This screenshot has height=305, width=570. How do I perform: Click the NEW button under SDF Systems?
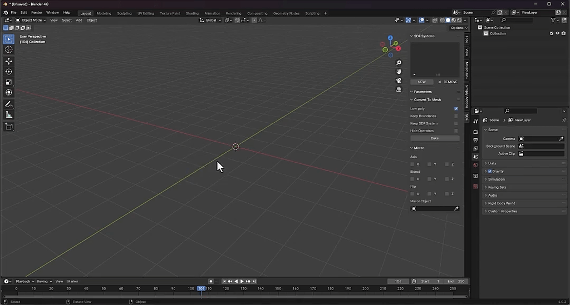coord(421,82)
